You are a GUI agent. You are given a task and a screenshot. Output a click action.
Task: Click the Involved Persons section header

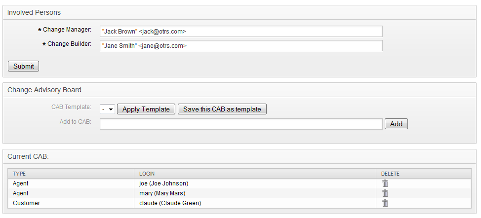(34, 12)
